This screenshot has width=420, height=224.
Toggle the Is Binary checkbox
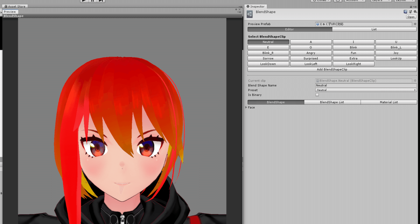(317, 95)
